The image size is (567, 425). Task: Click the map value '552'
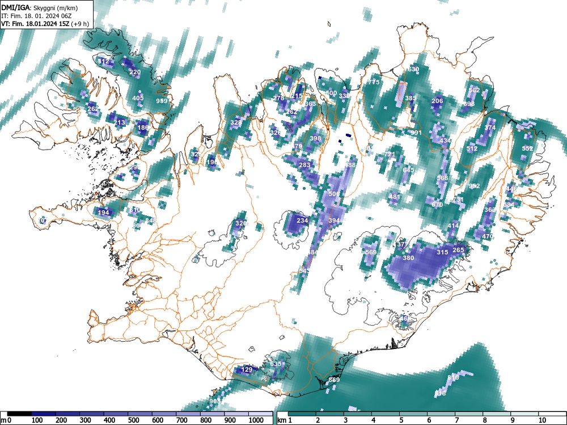tap(527, 148)
